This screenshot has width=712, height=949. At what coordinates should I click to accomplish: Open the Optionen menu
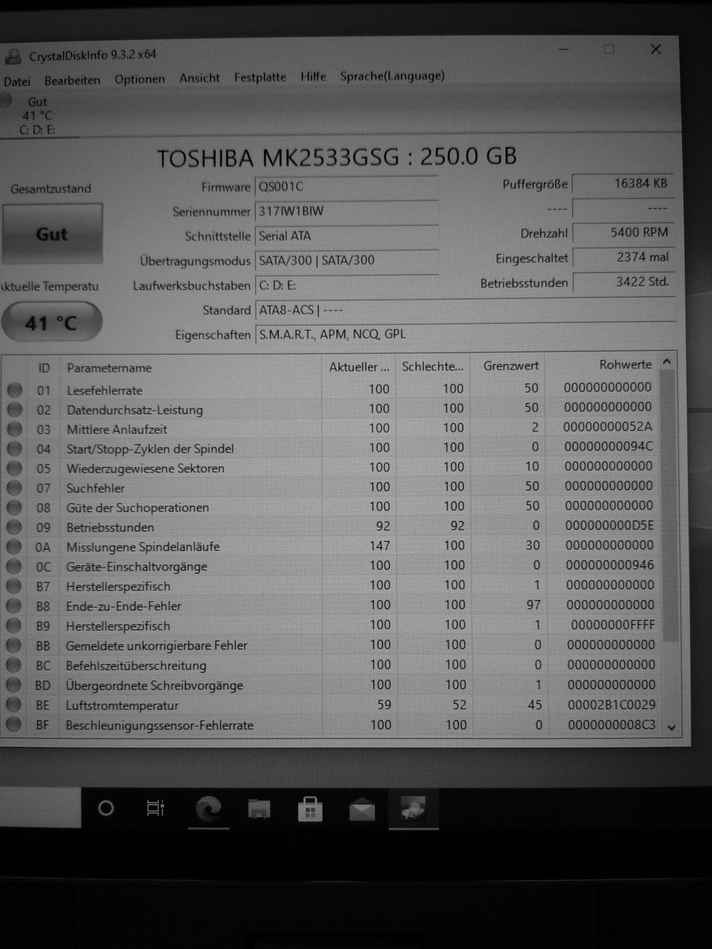point(139,79)
